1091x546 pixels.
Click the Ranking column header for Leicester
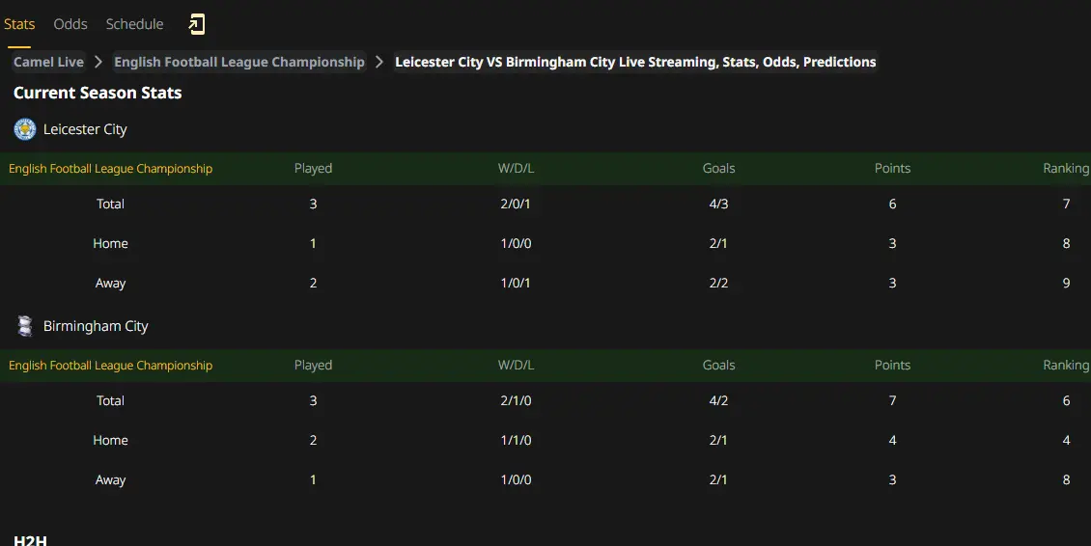pyautogui.click(x=1066, y=168)
